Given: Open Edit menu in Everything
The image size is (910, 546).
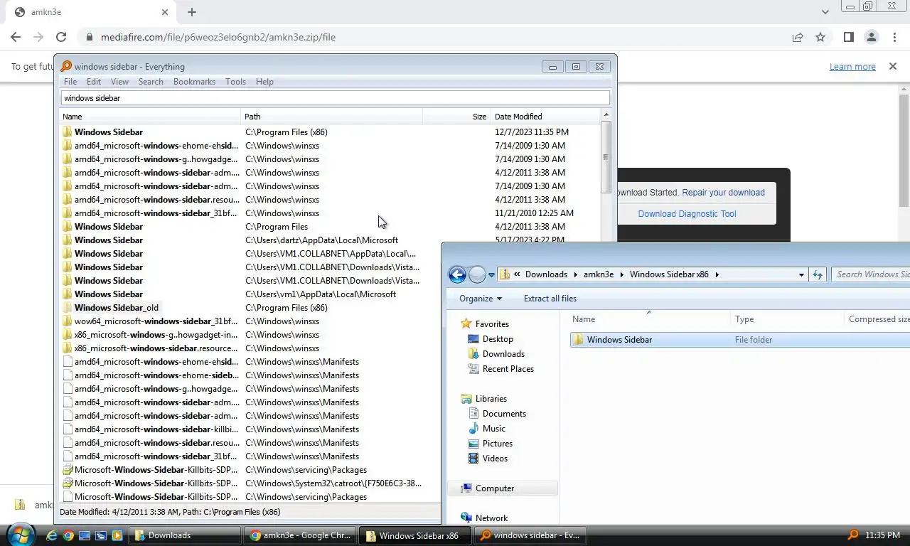Looking at the screenshot, I should pos(94,82).
